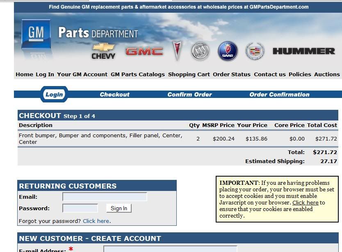Click the Description column header
Viewport: 342px width, 252px height.
tap(36, 125)
